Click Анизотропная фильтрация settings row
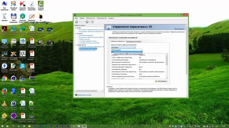 coord(138,60)
